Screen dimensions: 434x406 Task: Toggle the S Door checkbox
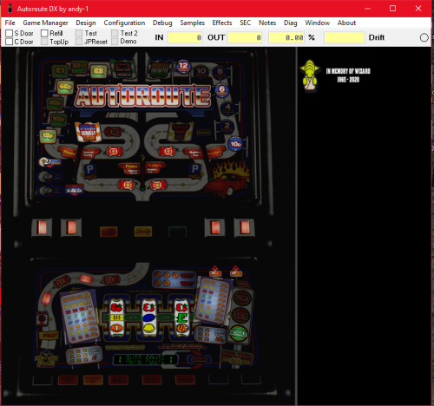click(x=10, y=33)
